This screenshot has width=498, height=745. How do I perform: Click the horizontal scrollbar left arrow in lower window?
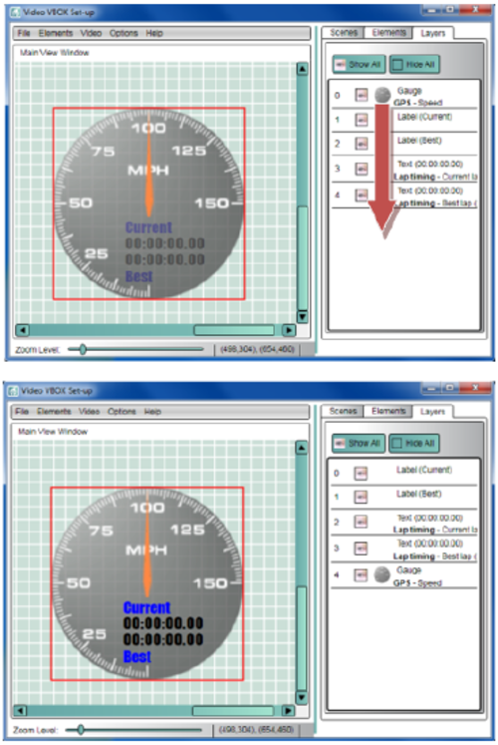click(20, 711)
